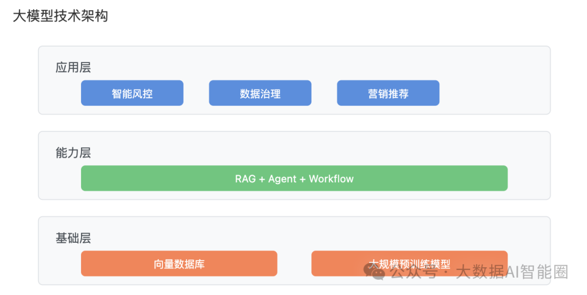
Task: Click empty space right of 营销推荐 in 应用层 panel
Action: point(494,93)
